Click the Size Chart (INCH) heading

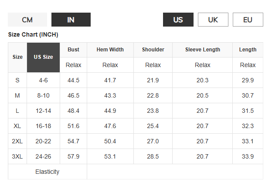click(33, 34)
